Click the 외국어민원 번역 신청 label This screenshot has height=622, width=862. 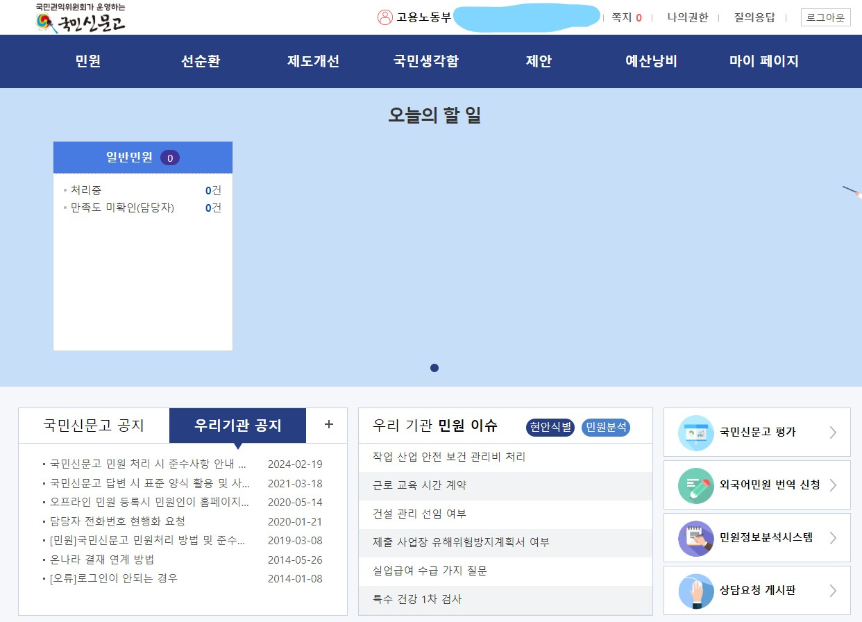click(x=770, y=485)
